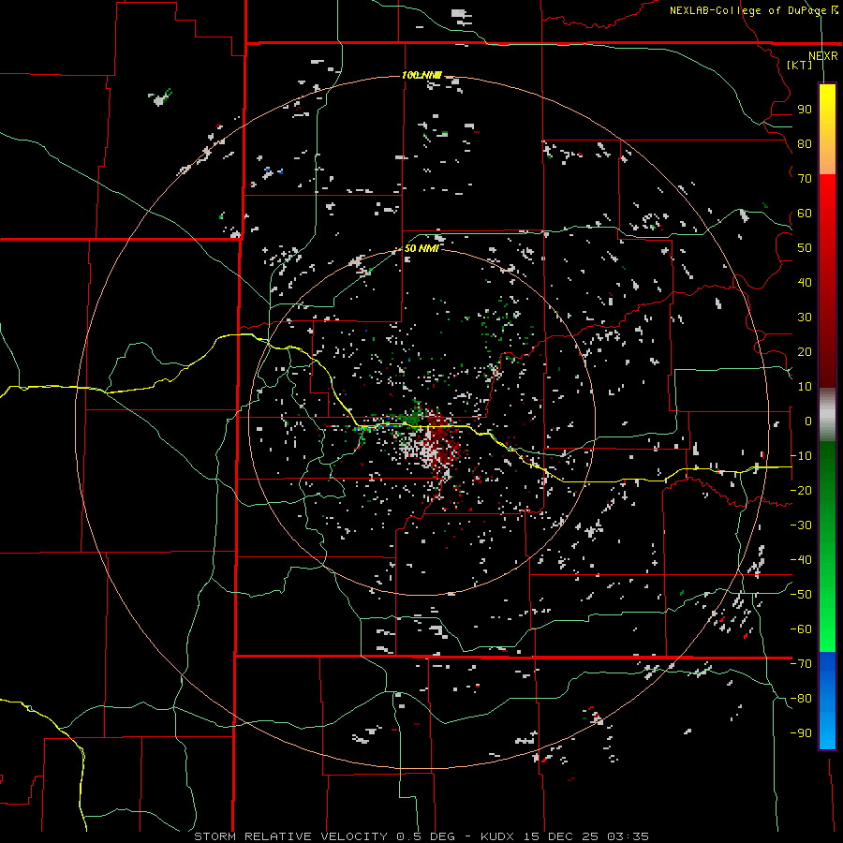
Task: Select the -30 knot scale label
Action: [801, 525]
